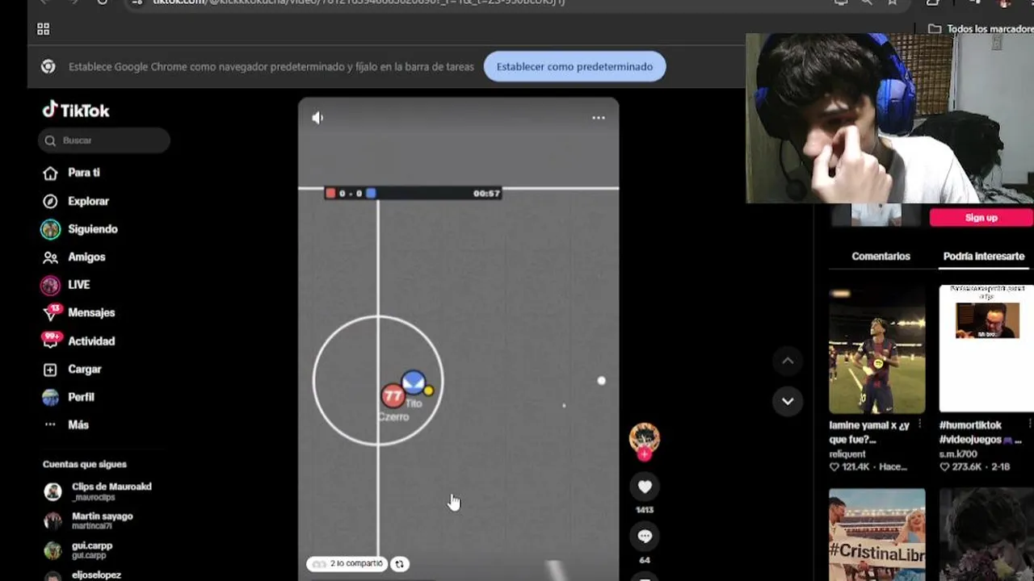1034x581 pixels.
Task: Open the Amigos page
Action: (86, 257)
